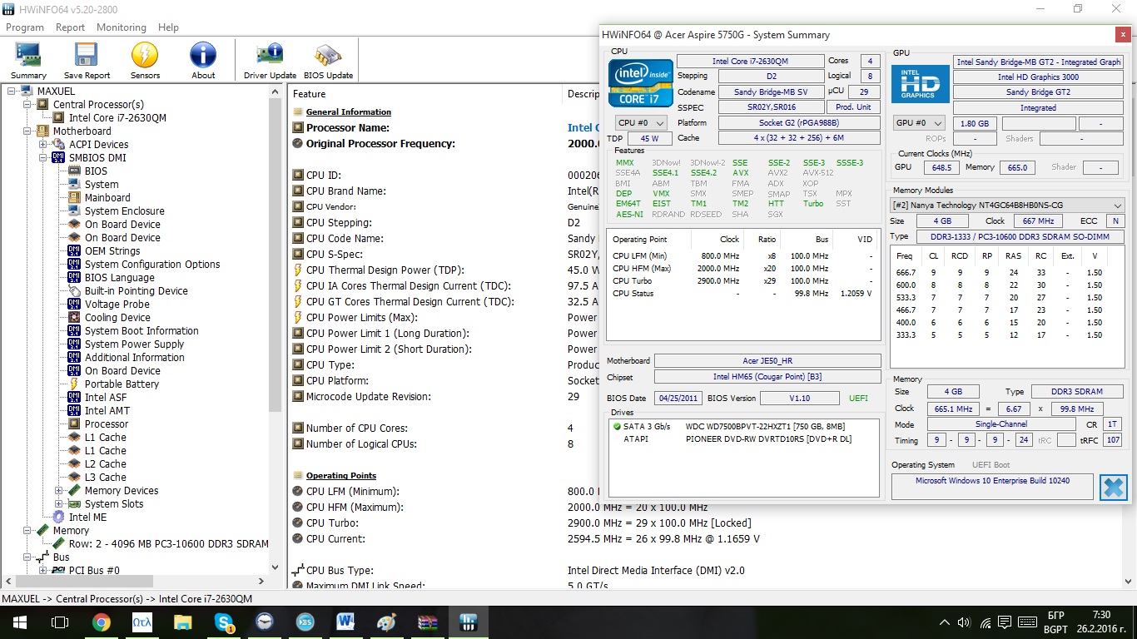
Task: Open Skype from the taskbar
Action: 223,622
